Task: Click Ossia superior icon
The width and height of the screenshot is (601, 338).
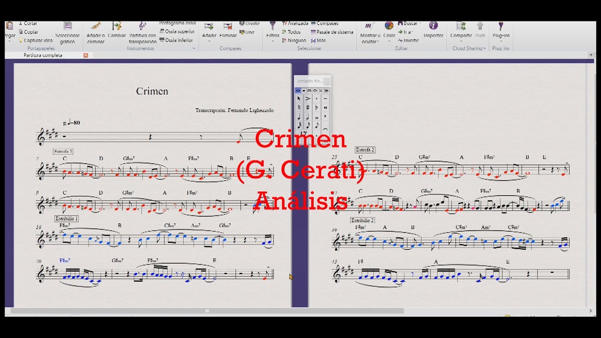Action: click(x=162, y=31)
